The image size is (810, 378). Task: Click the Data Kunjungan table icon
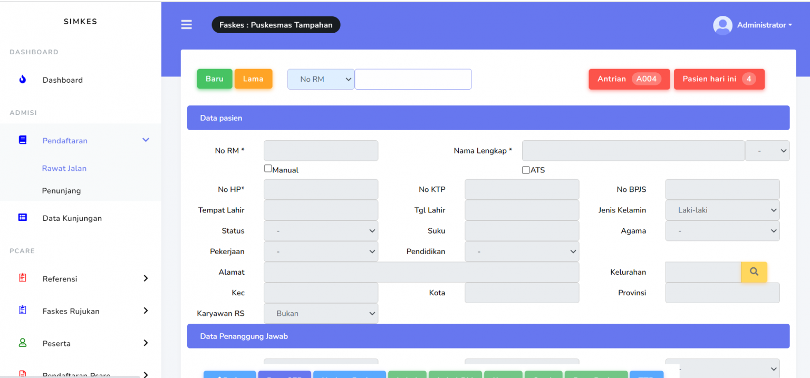pyautogui.click(x=22, y=217)
